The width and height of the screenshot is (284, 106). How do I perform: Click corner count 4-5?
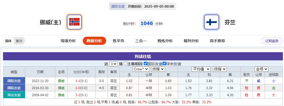[x=102, y=88]
